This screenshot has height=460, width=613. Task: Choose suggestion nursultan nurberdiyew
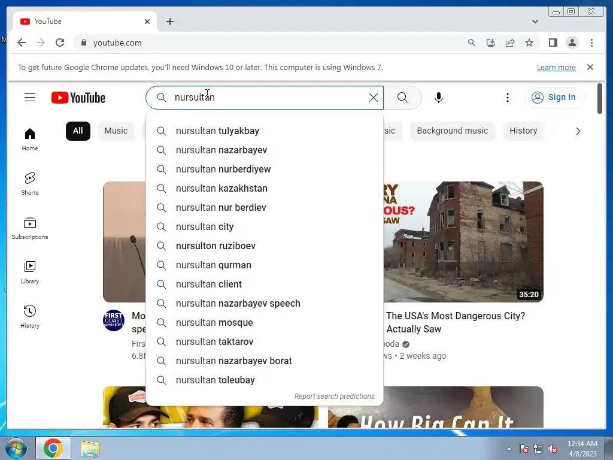264,170
